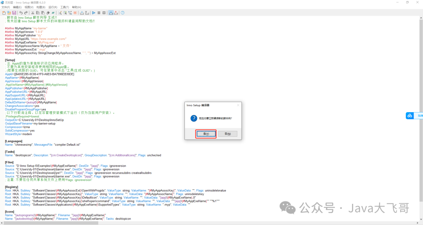Click the Stop Compile icon
Viewport: 423px width, 225px height.
[87, 13]
